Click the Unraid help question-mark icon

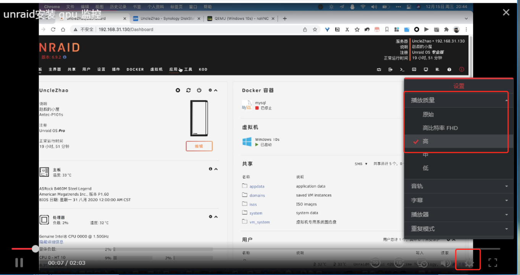click(449, 69)
